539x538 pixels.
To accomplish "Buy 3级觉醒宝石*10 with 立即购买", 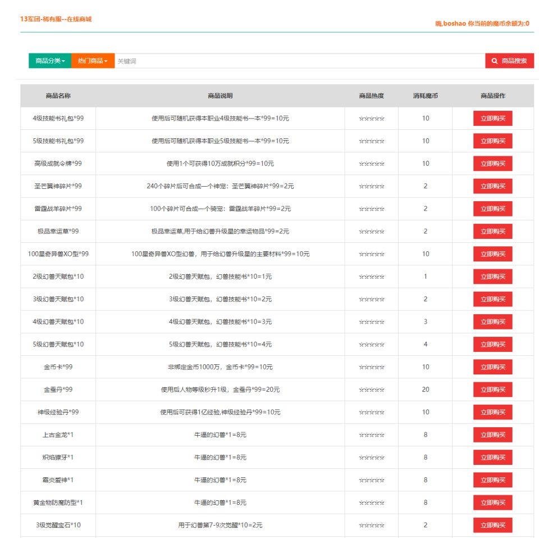I will [x=492, y=525].
